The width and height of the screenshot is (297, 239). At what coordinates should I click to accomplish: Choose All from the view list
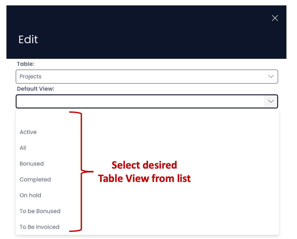(147, 148)
